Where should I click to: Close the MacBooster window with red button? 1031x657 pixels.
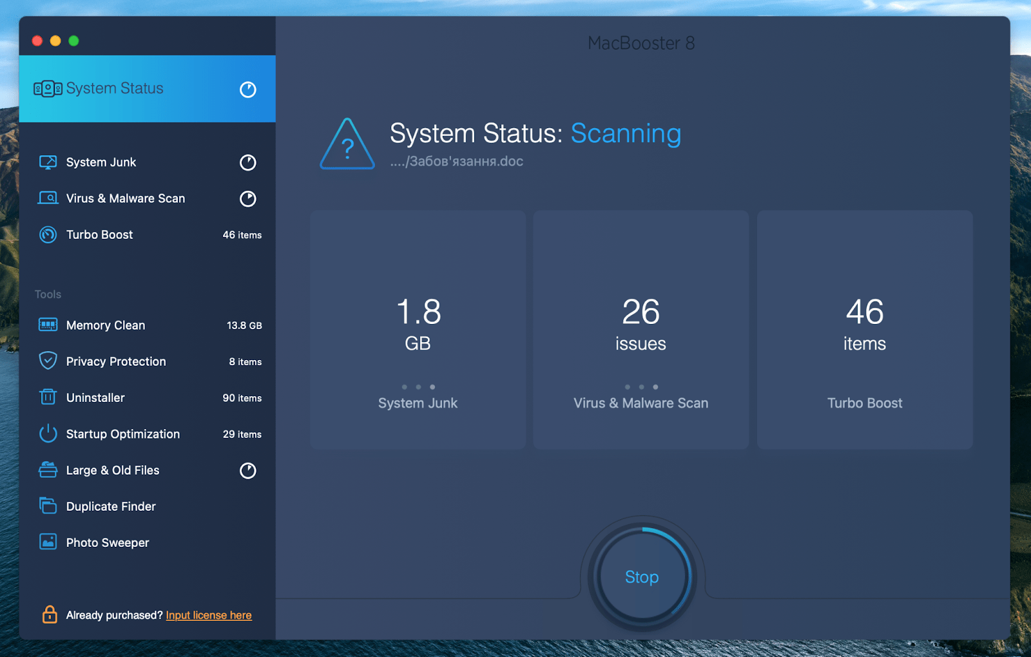click(x=37, y=41)
